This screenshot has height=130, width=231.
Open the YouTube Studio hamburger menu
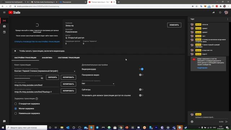pos(4,13)
